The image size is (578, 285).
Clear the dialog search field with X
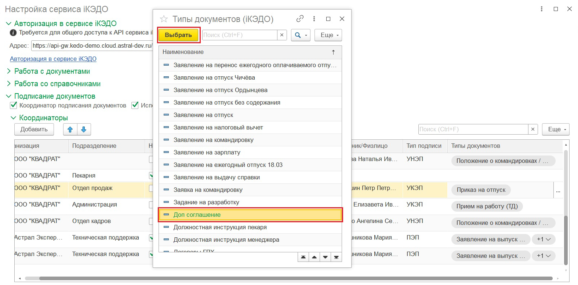tap(282, 35)
